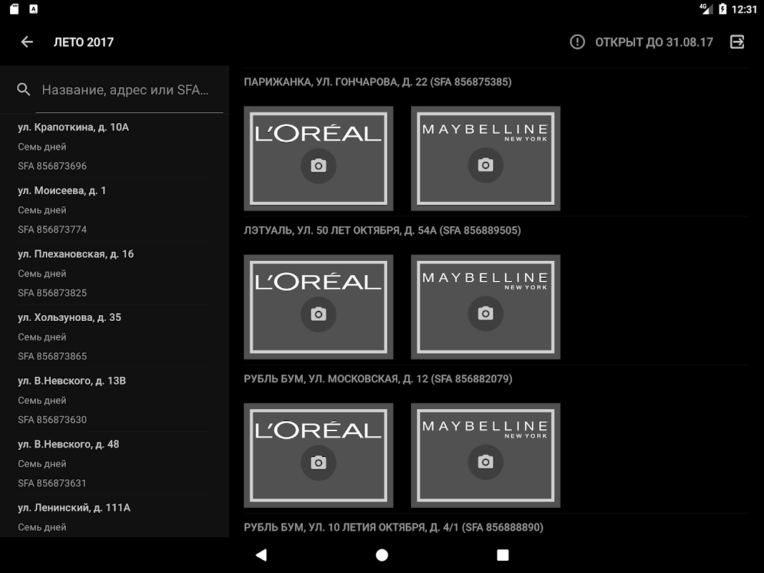764x573 pixels.
Task: Tap Семь дней under ул. Хользунова
Action: 42,337
